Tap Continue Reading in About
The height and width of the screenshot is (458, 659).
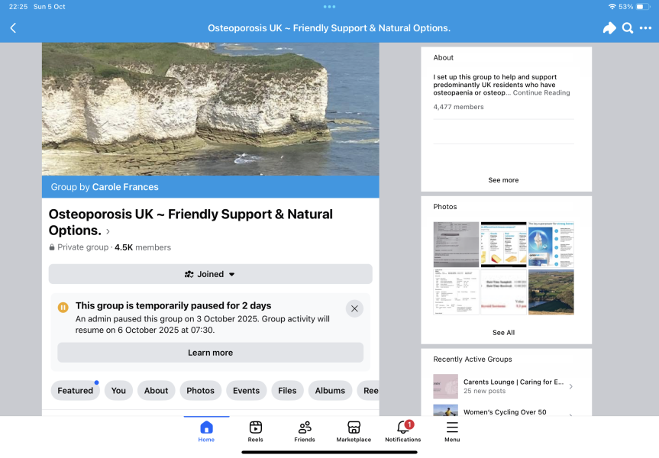(541, 93)
